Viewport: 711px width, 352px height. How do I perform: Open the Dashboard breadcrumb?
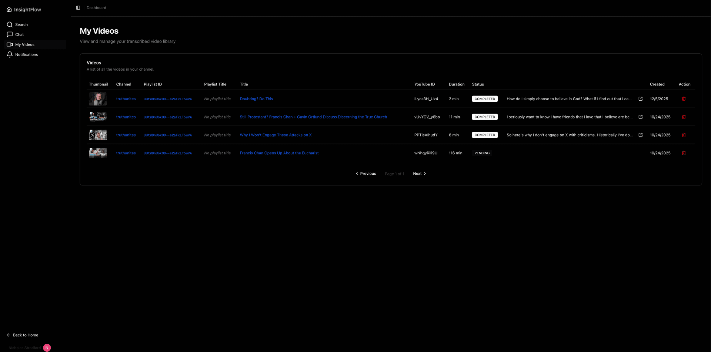coord(96,7)
